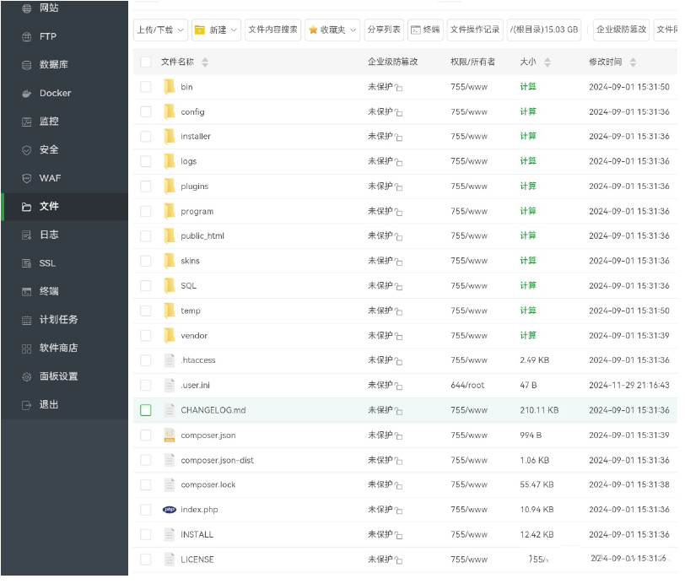The image size is (685, 584).
Task: Click the 文件内容搜索 button
Action: 272,30
